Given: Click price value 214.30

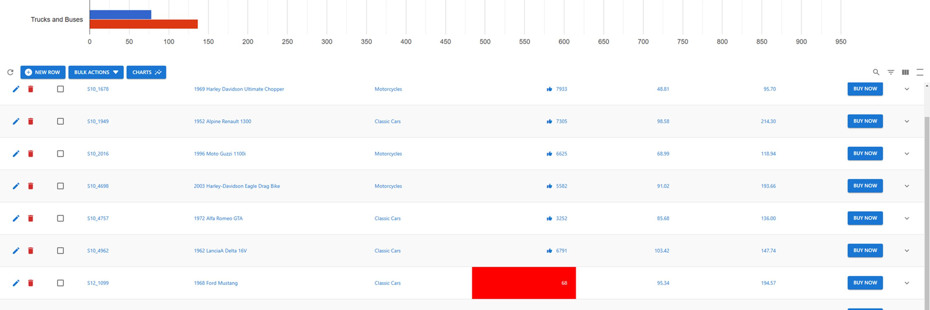Looking at the screenshot, I should tap(768, 121).
